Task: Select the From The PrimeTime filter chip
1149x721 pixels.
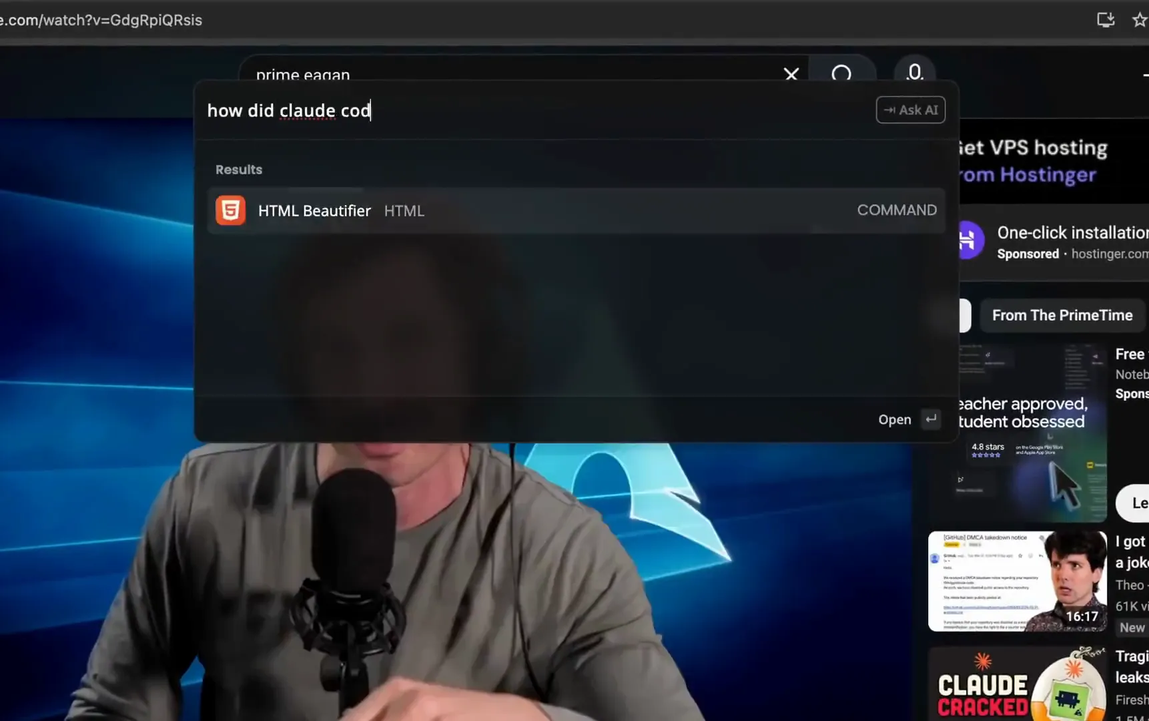Action: click(1062, 315)
